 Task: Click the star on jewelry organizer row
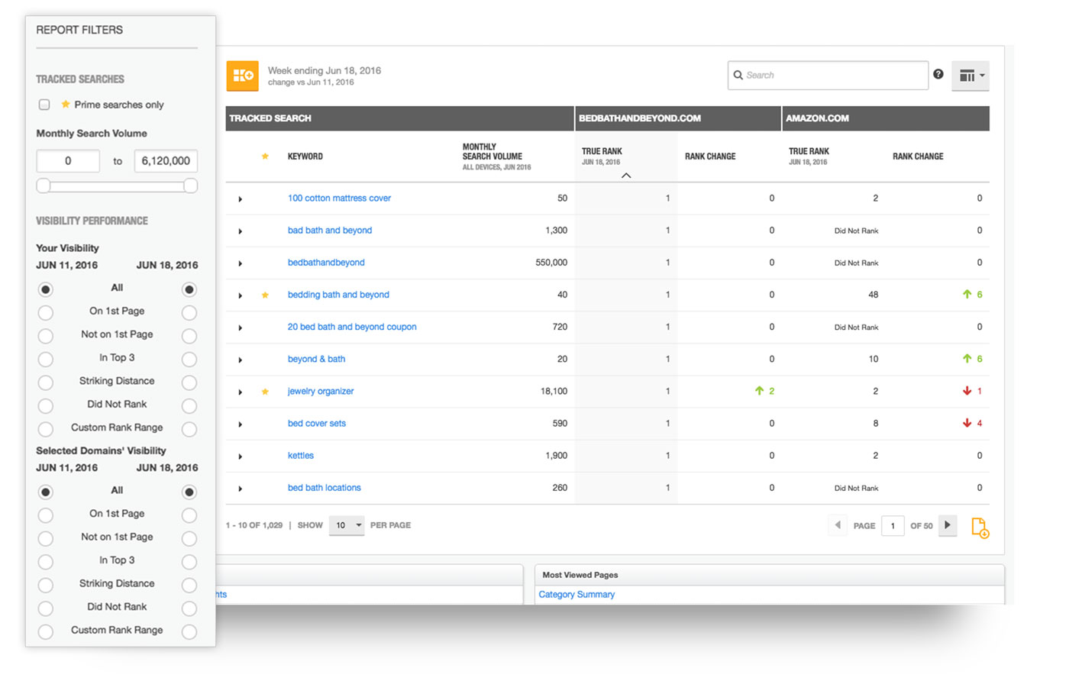click(x=265, y=392)
